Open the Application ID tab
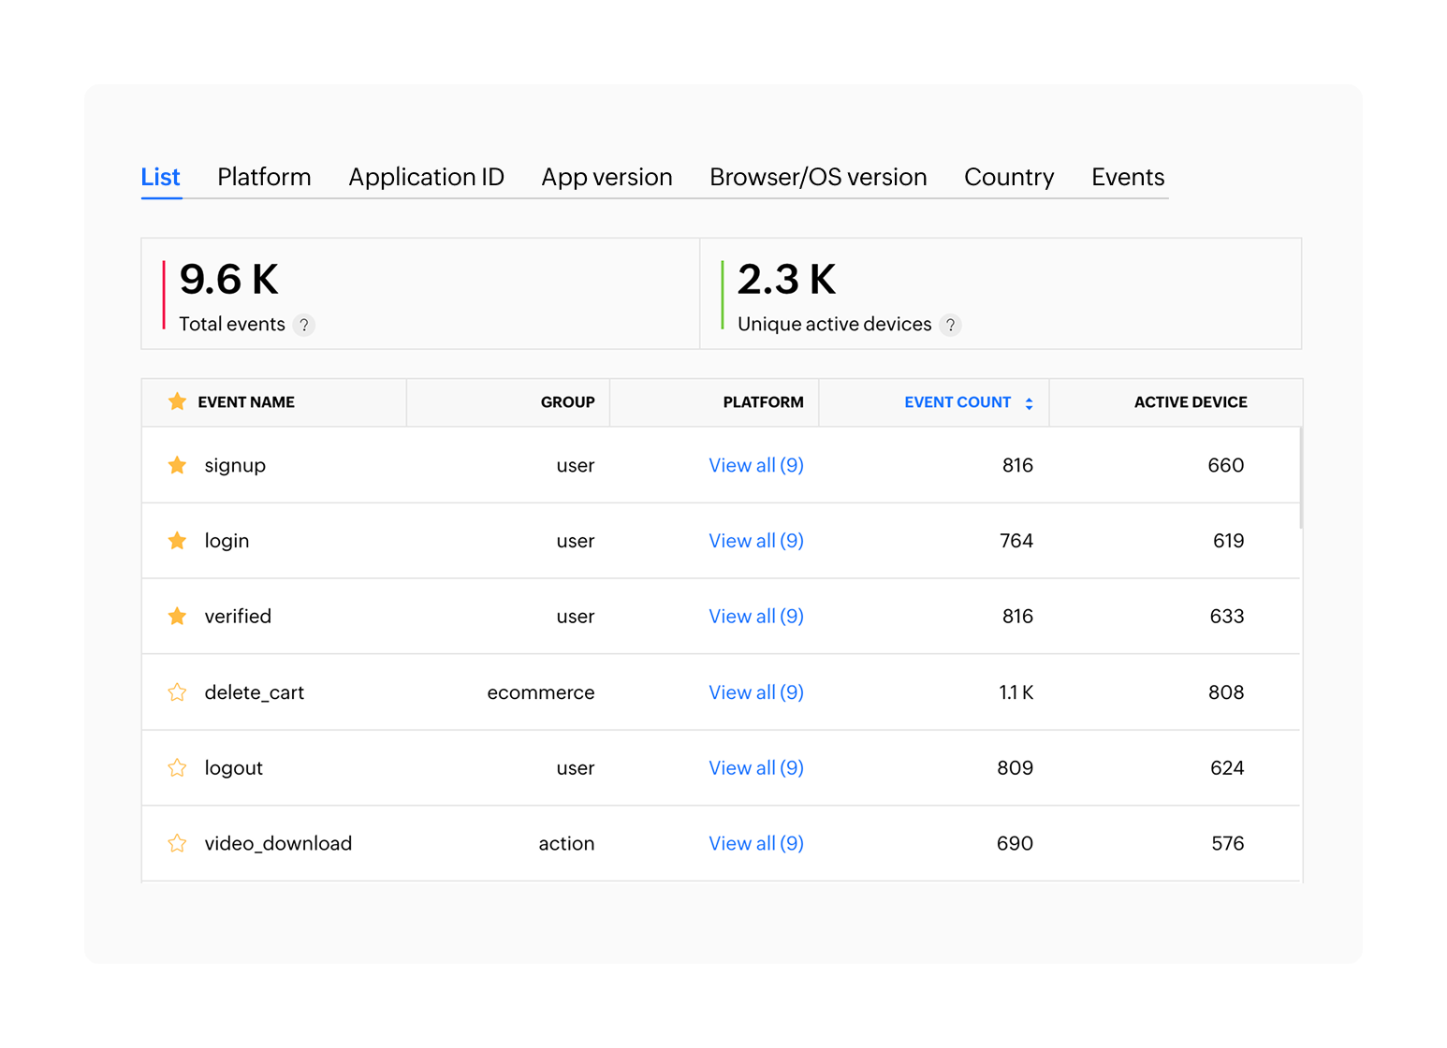This screenshot has width=1447, height=1048. point(426,177)
